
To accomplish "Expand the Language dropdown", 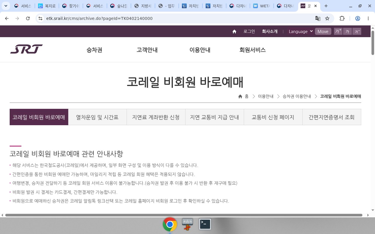I will pos(301,32).
